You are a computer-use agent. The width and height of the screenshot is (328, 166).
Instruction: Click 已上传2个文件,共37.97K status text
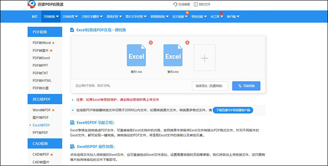(93, 86)
